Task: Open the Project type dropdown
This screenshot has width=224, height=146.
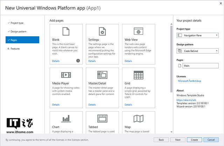Action: tap(197, 35)
